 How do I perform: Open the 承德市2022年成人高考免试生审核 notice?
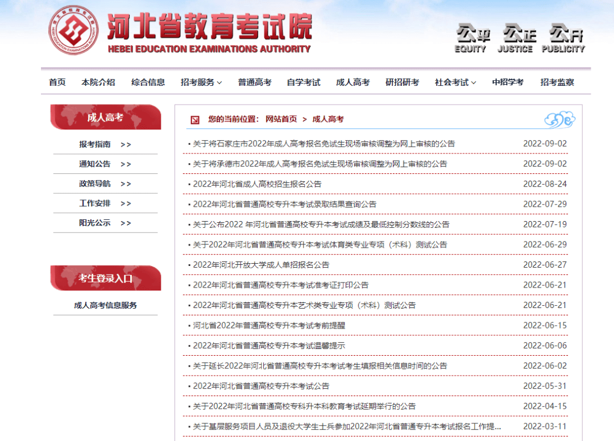coord(320,164)
